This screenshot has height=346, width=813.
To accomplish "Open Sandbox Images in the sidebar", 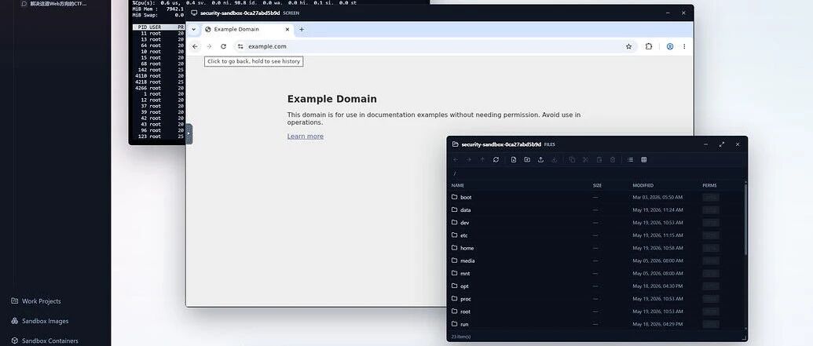I will tap(40, 321).
